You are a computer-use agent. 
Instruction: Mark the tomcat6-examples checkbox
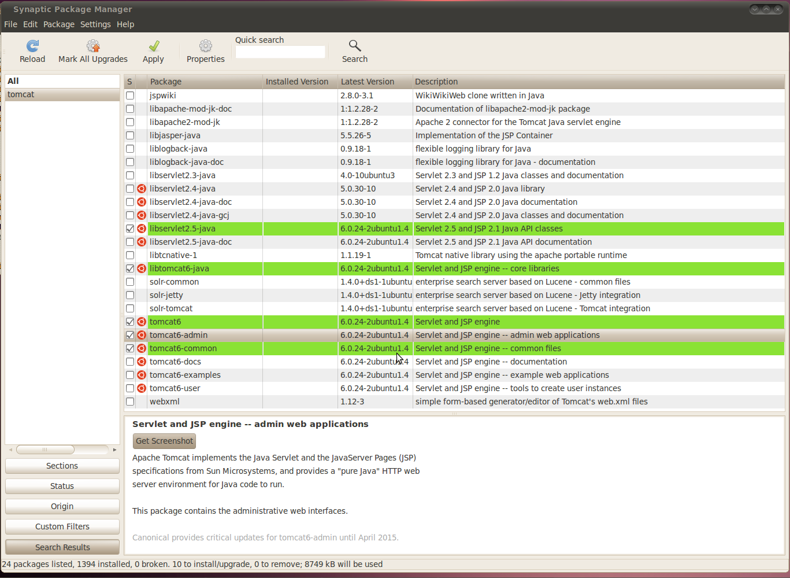(130, 375)
